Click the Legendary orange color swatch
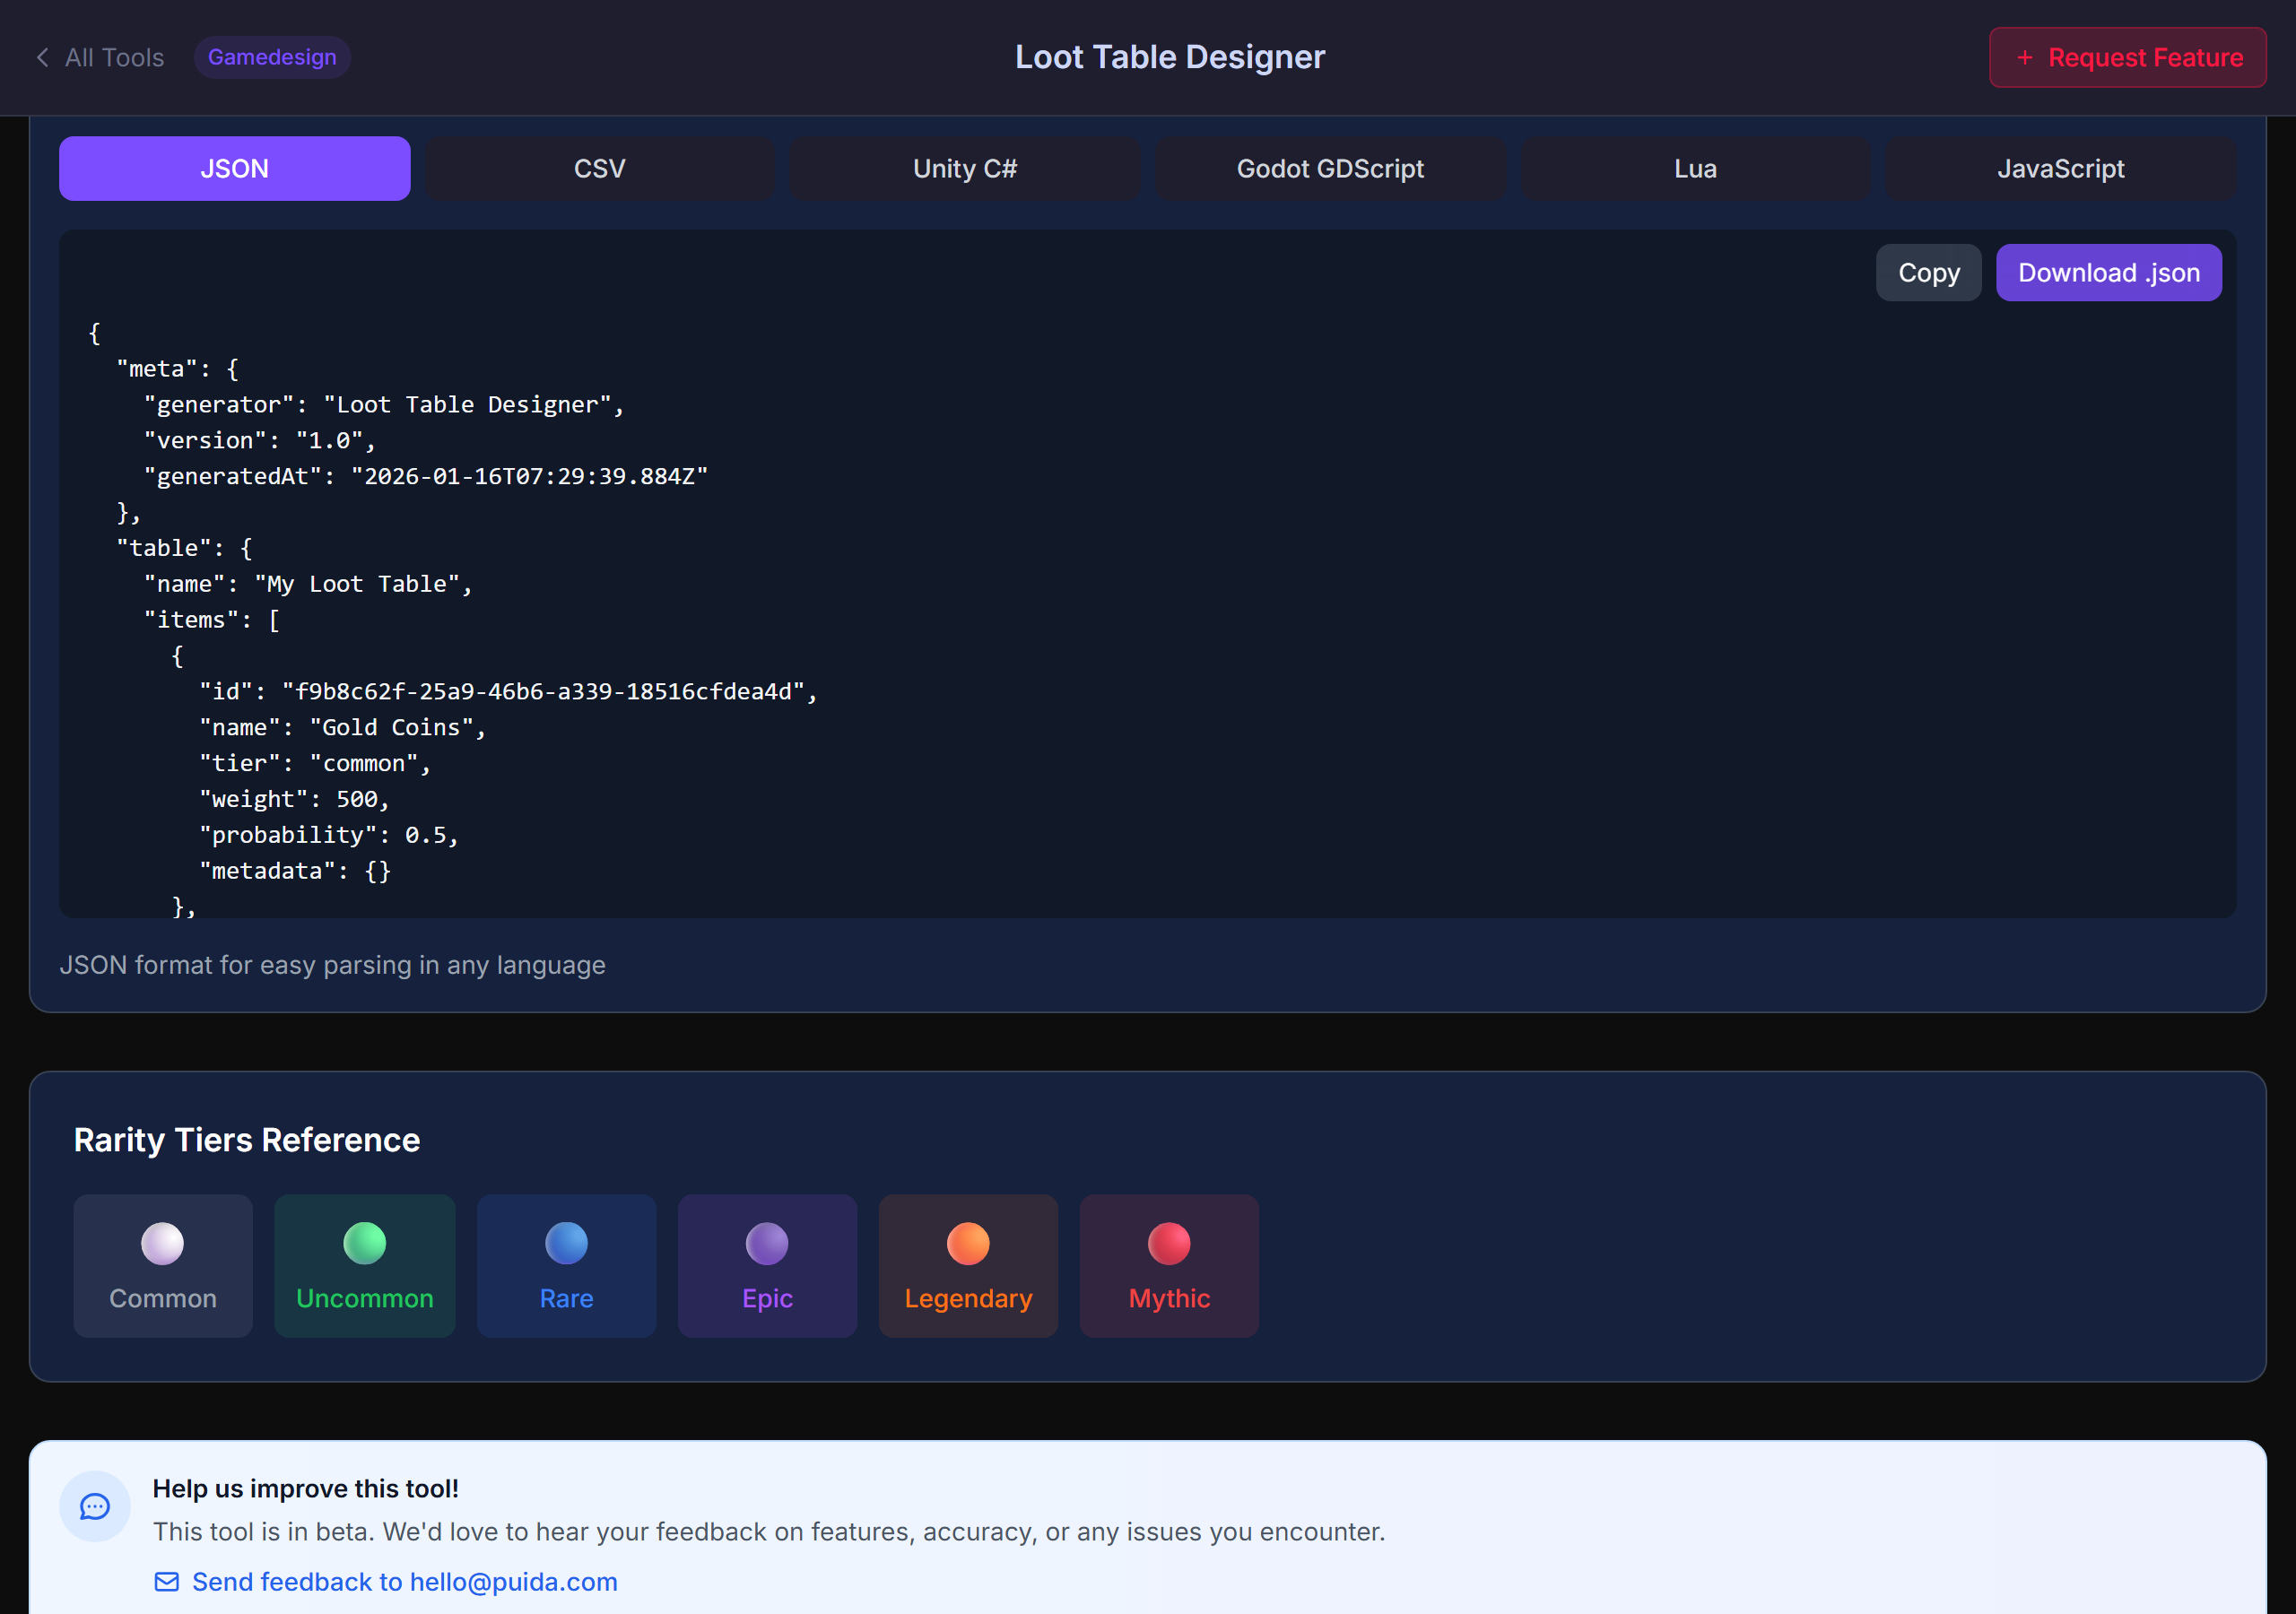 967,1243
